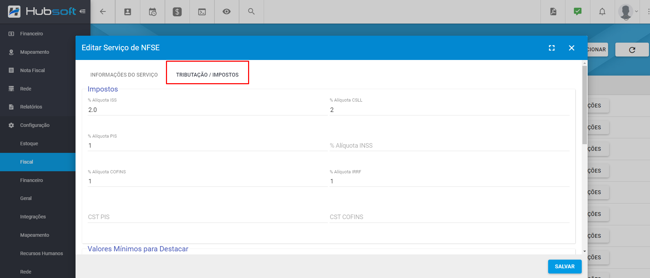The image size is (650, 278).
Task: Expand the Configuração sidebar section
Action: point(35,125)
